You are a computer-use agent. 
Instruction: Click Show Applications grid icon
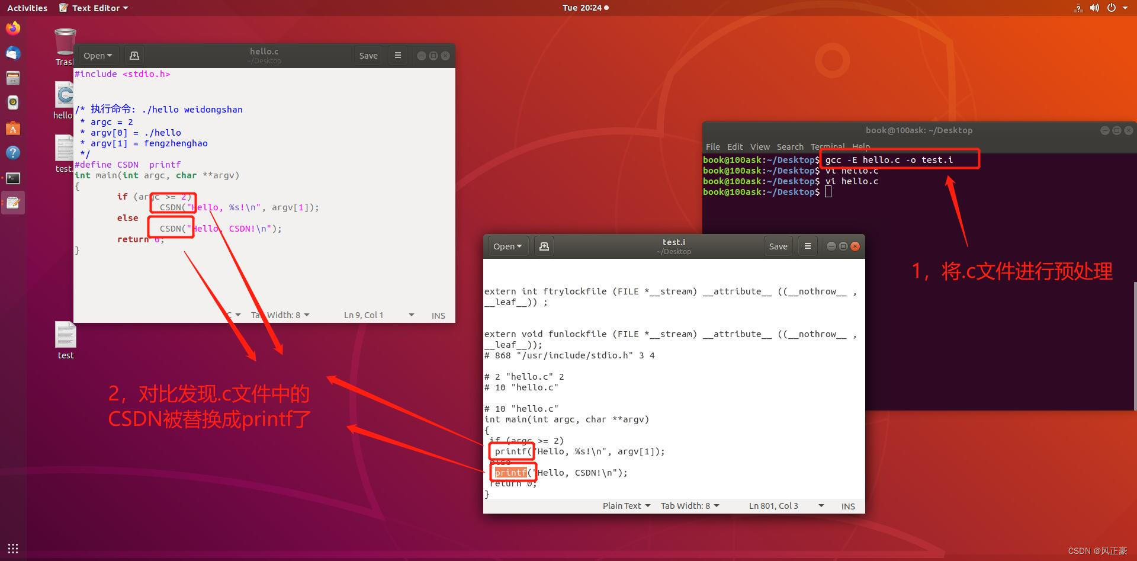coord(13,548)
